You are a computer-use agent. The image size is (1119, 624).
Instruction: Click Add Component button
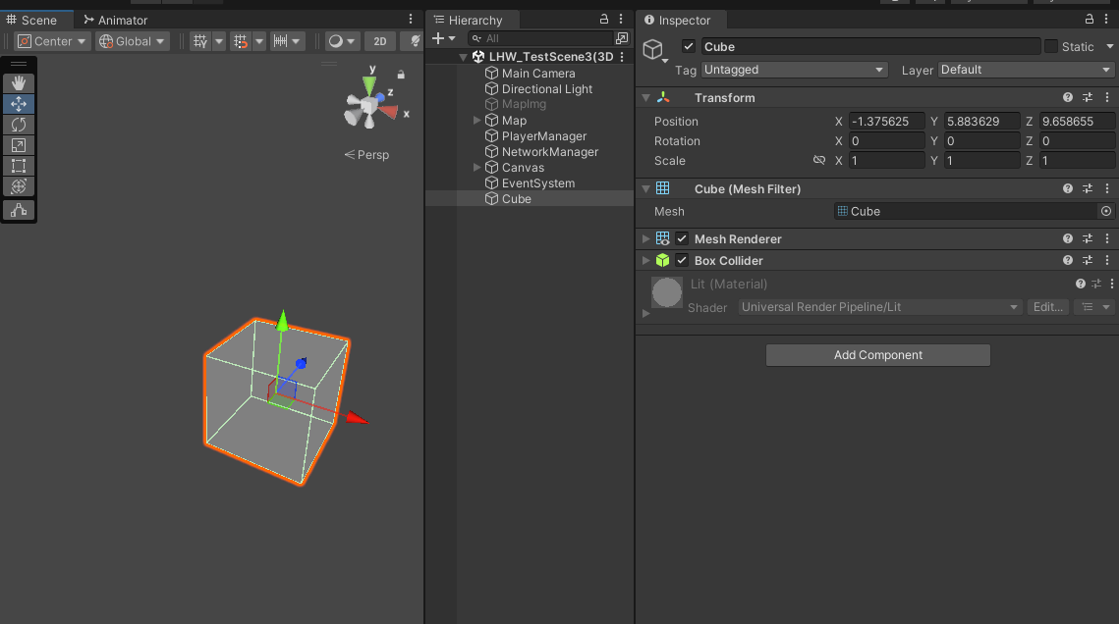877,355
